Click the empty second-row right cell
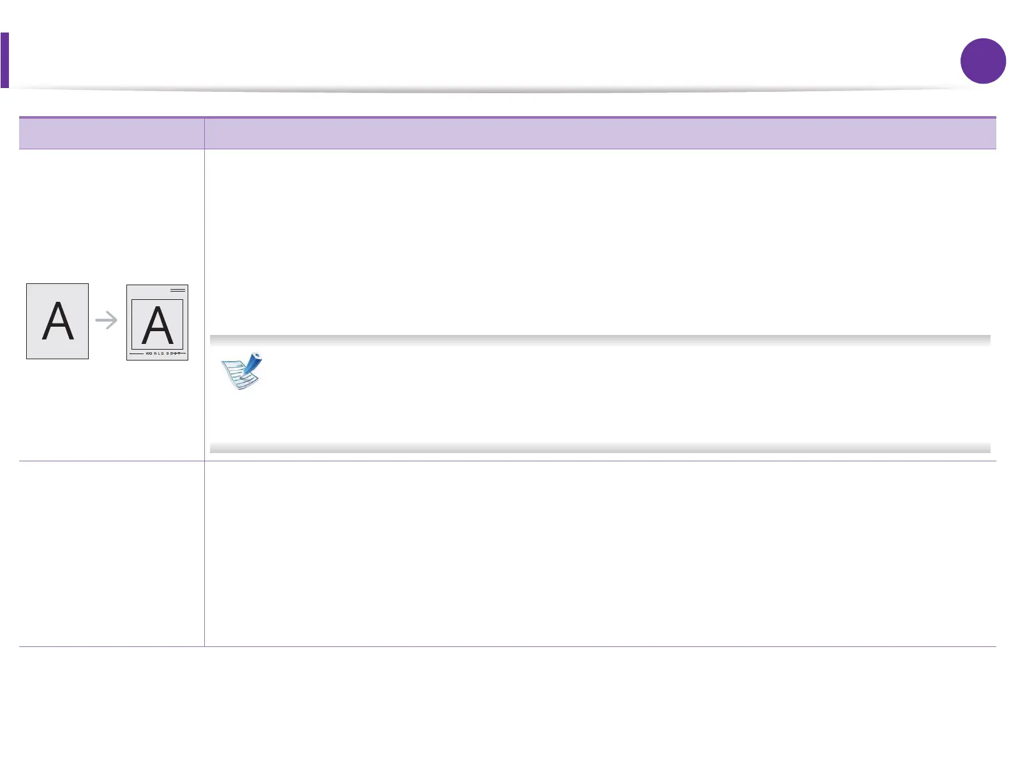This screenshot has height=781, width=1011. pos(600,554)
